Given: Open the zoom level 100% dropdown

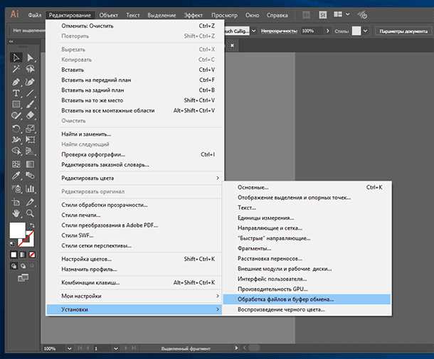Looking at the screenshot, I should [x=70, y=349].
